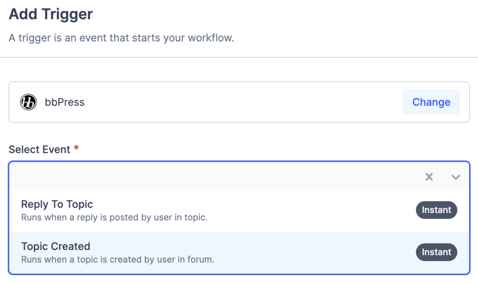Click the 'topic is created by user' description
The height and width of the screenshot is (284, 478).
pyautogui.click(x=118, y=259)
